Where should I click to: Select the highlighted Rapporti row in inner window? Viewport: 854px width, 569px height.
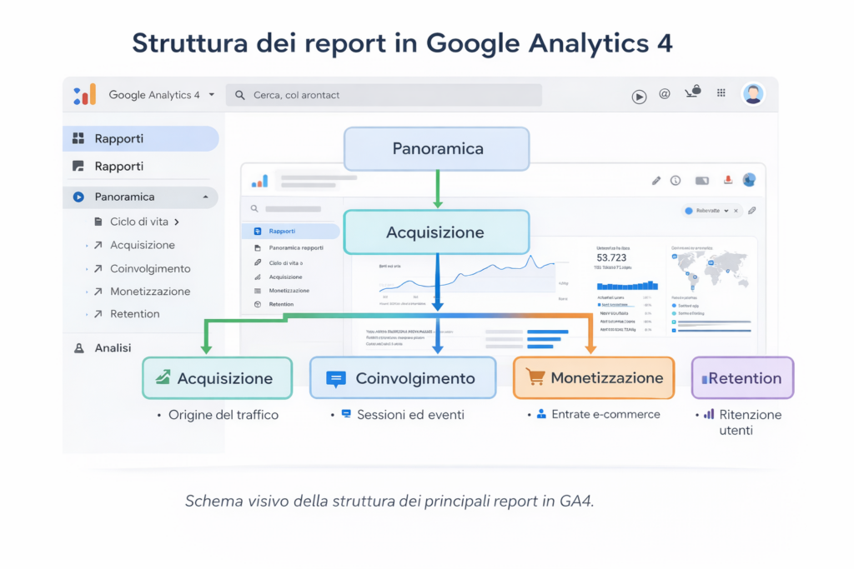click(290, 232)
